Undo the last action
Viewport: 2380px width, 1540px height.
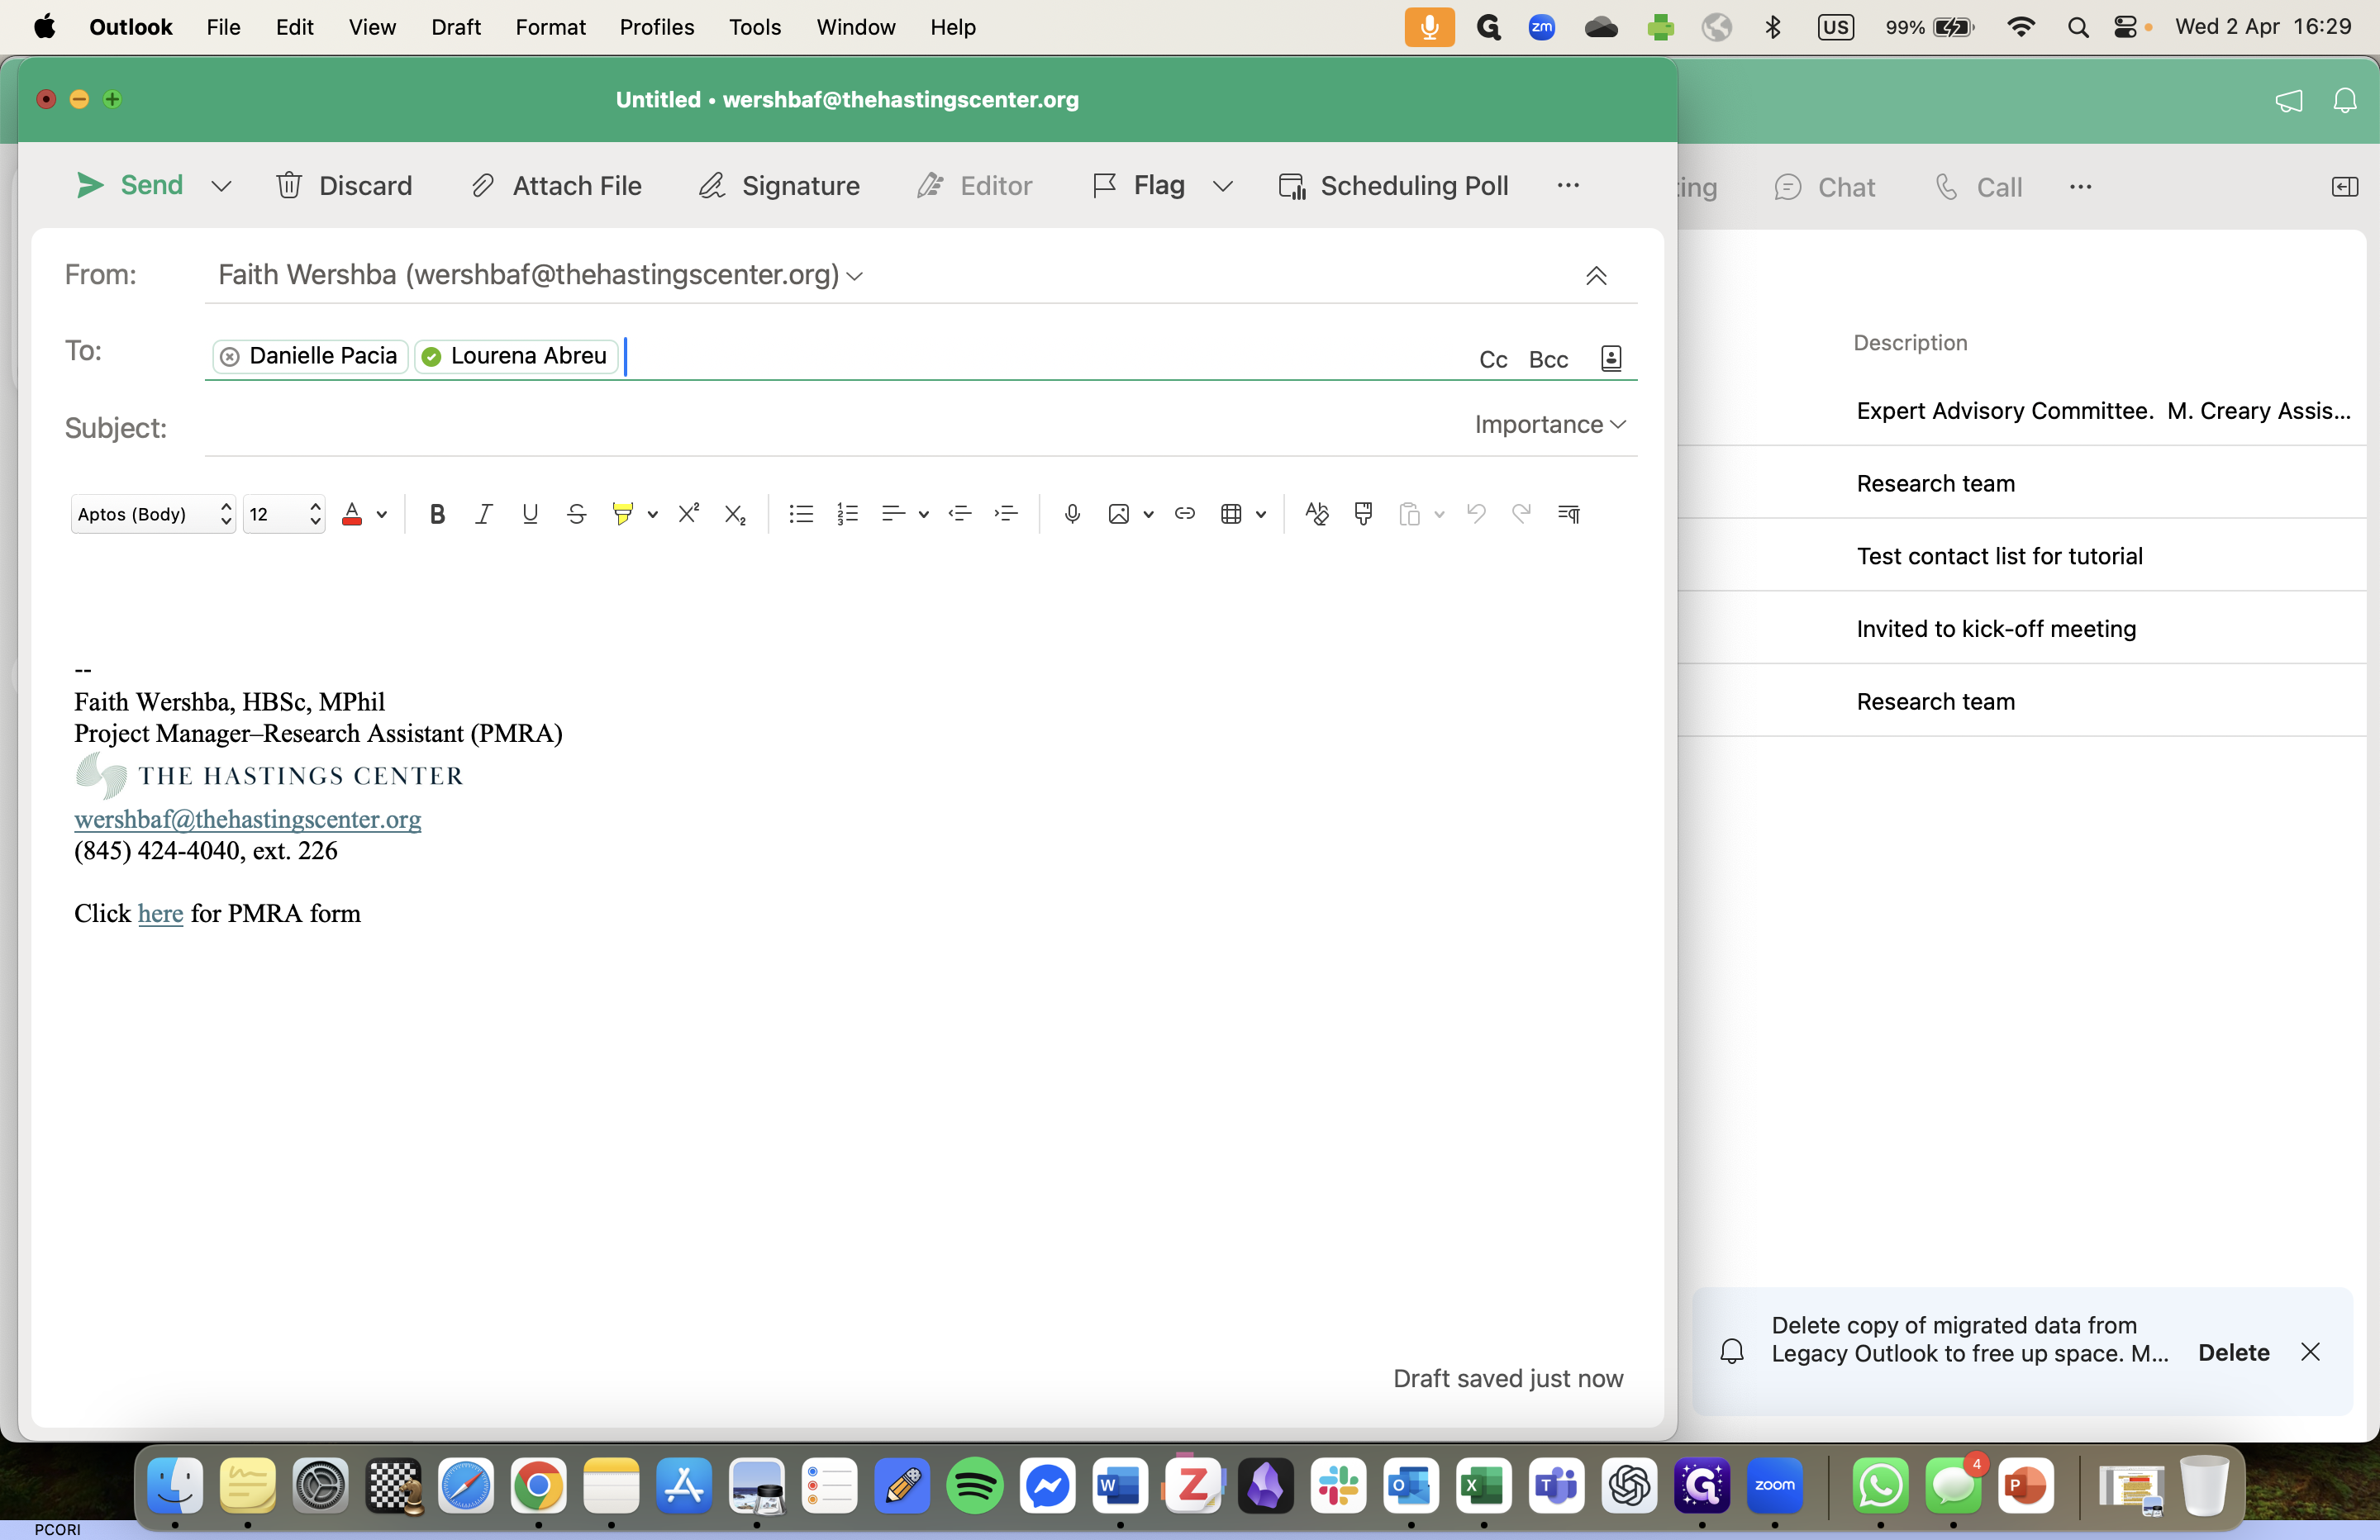tap(1476, 514)
